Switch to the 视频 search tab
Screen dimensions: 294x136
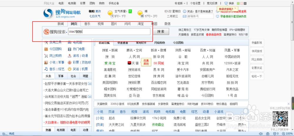(101, 24)
